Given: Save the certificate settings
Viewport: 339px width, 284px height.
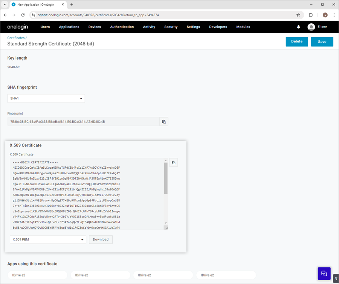Looking at the screenshot, I should coord(322,42).
